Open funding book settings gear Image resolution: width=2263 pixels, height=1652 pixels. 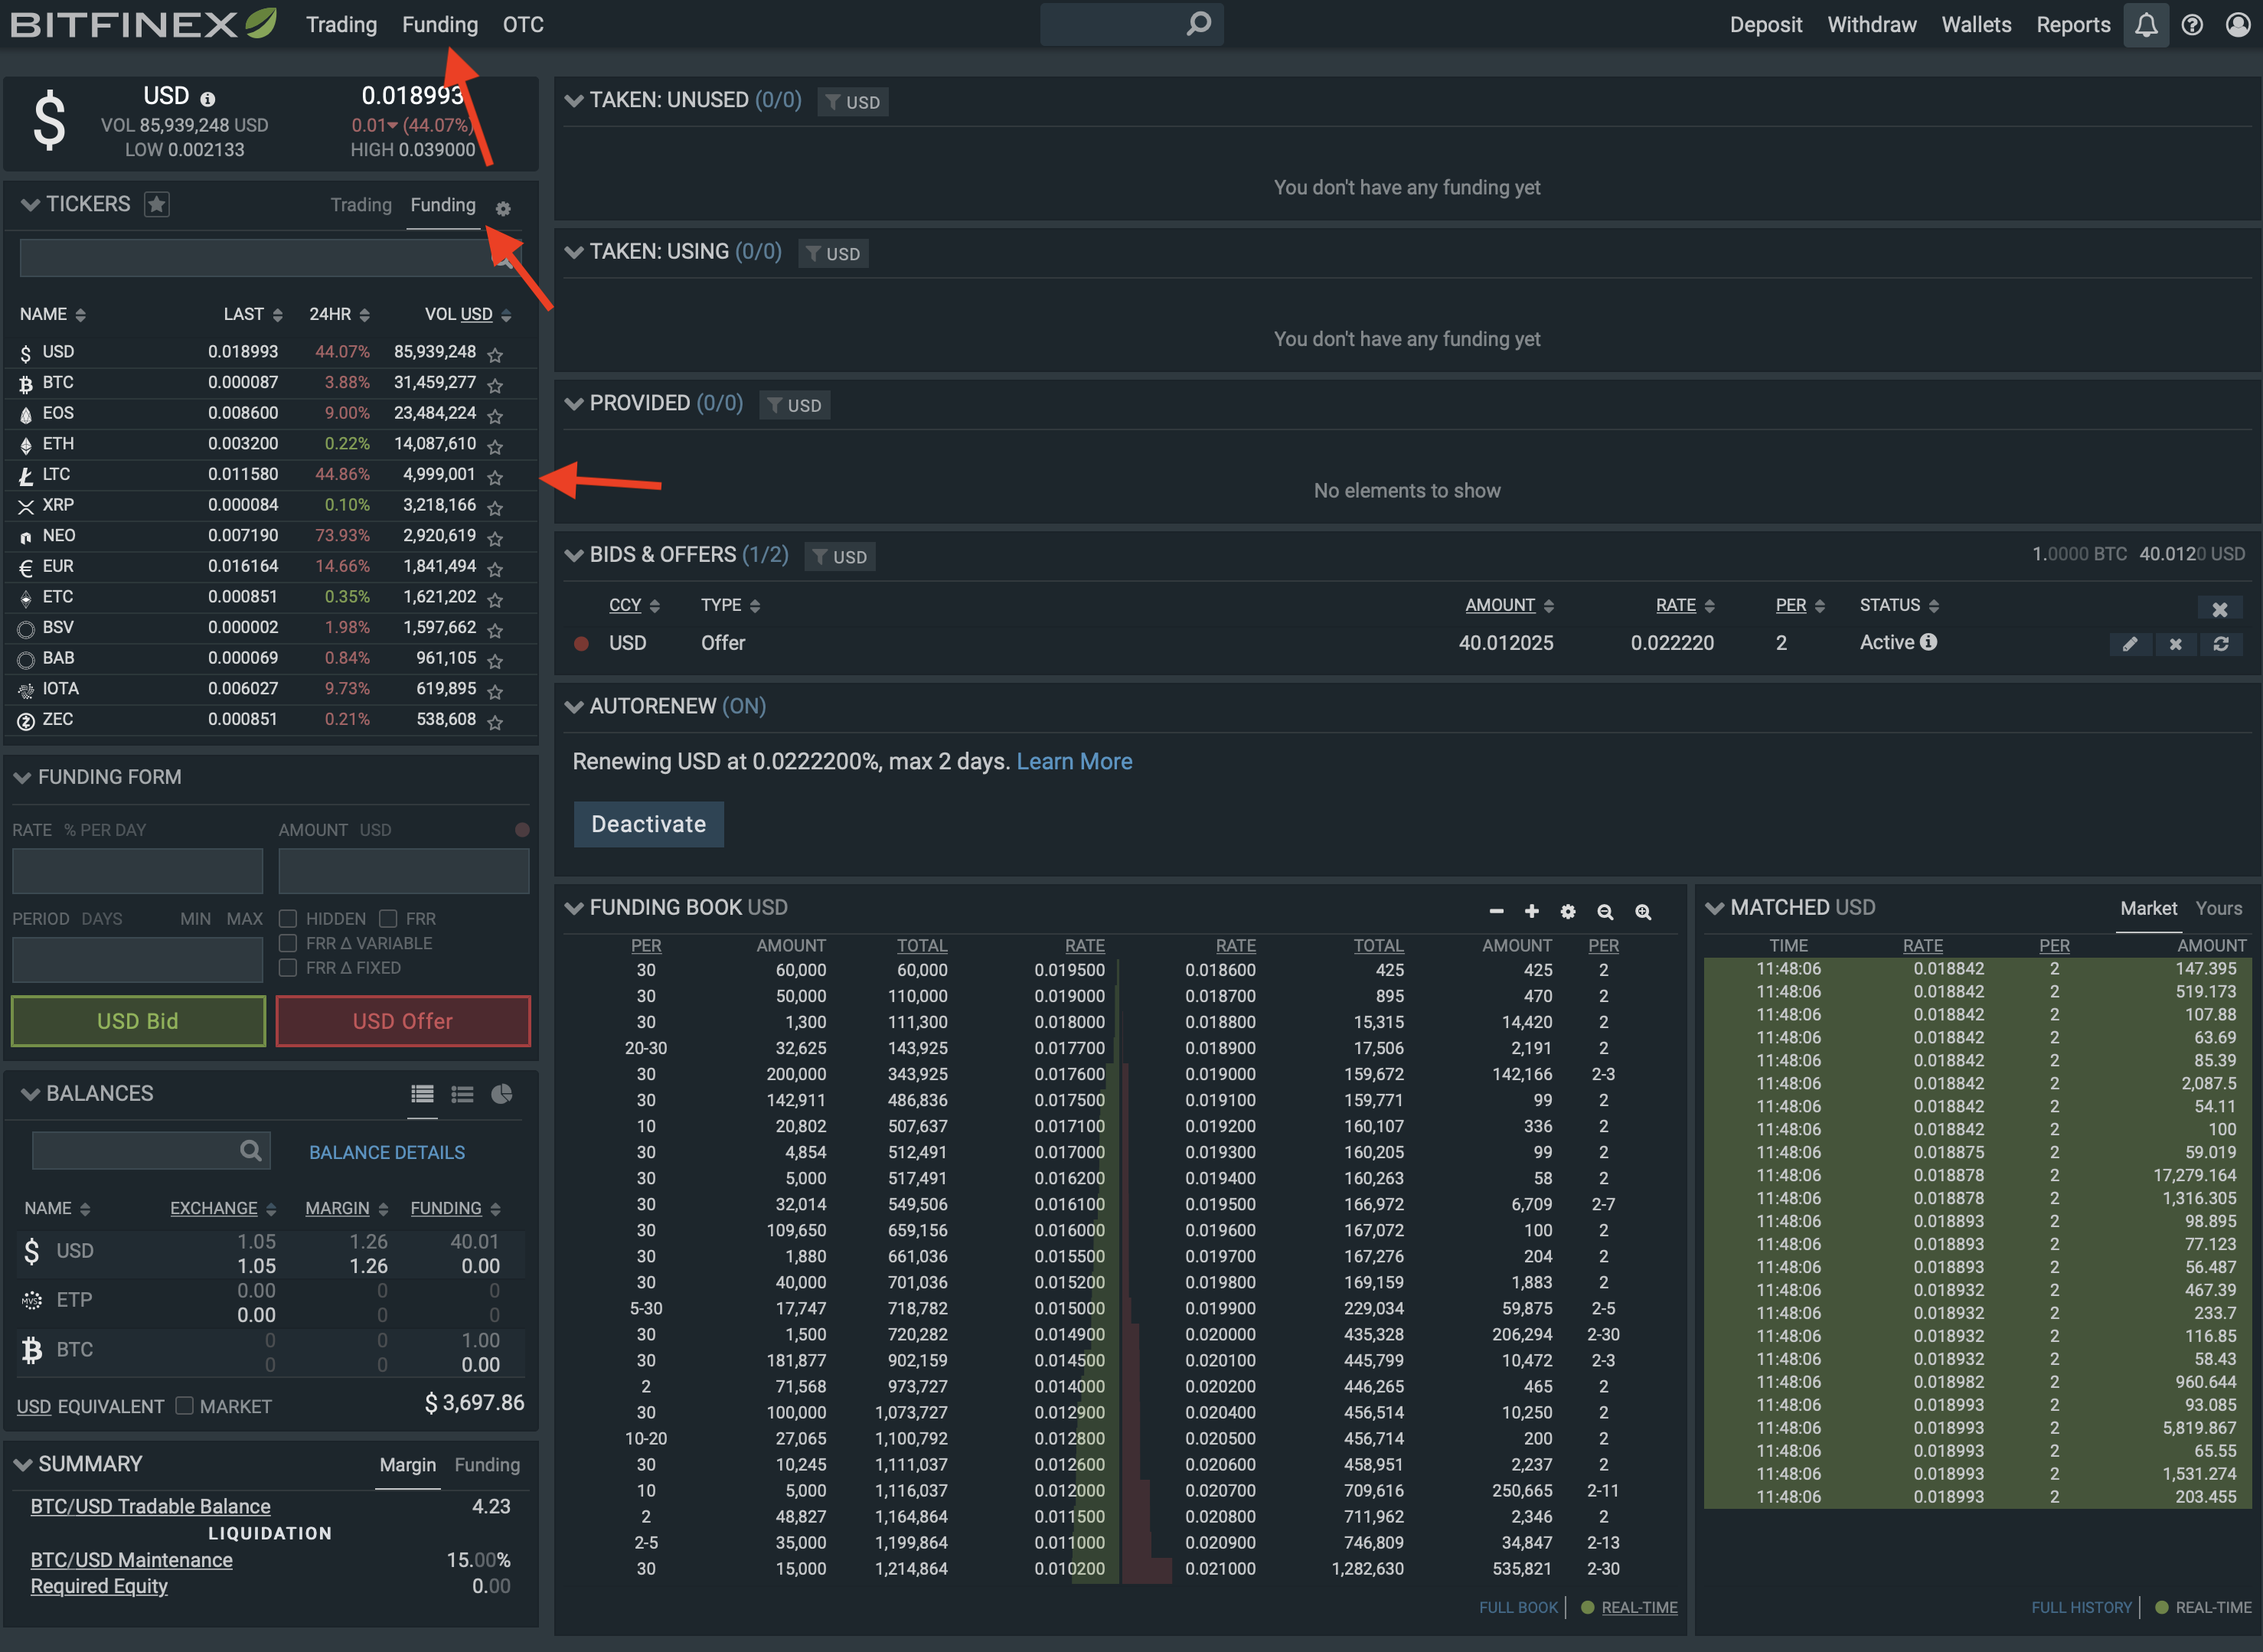click(x=1568, y=912)
